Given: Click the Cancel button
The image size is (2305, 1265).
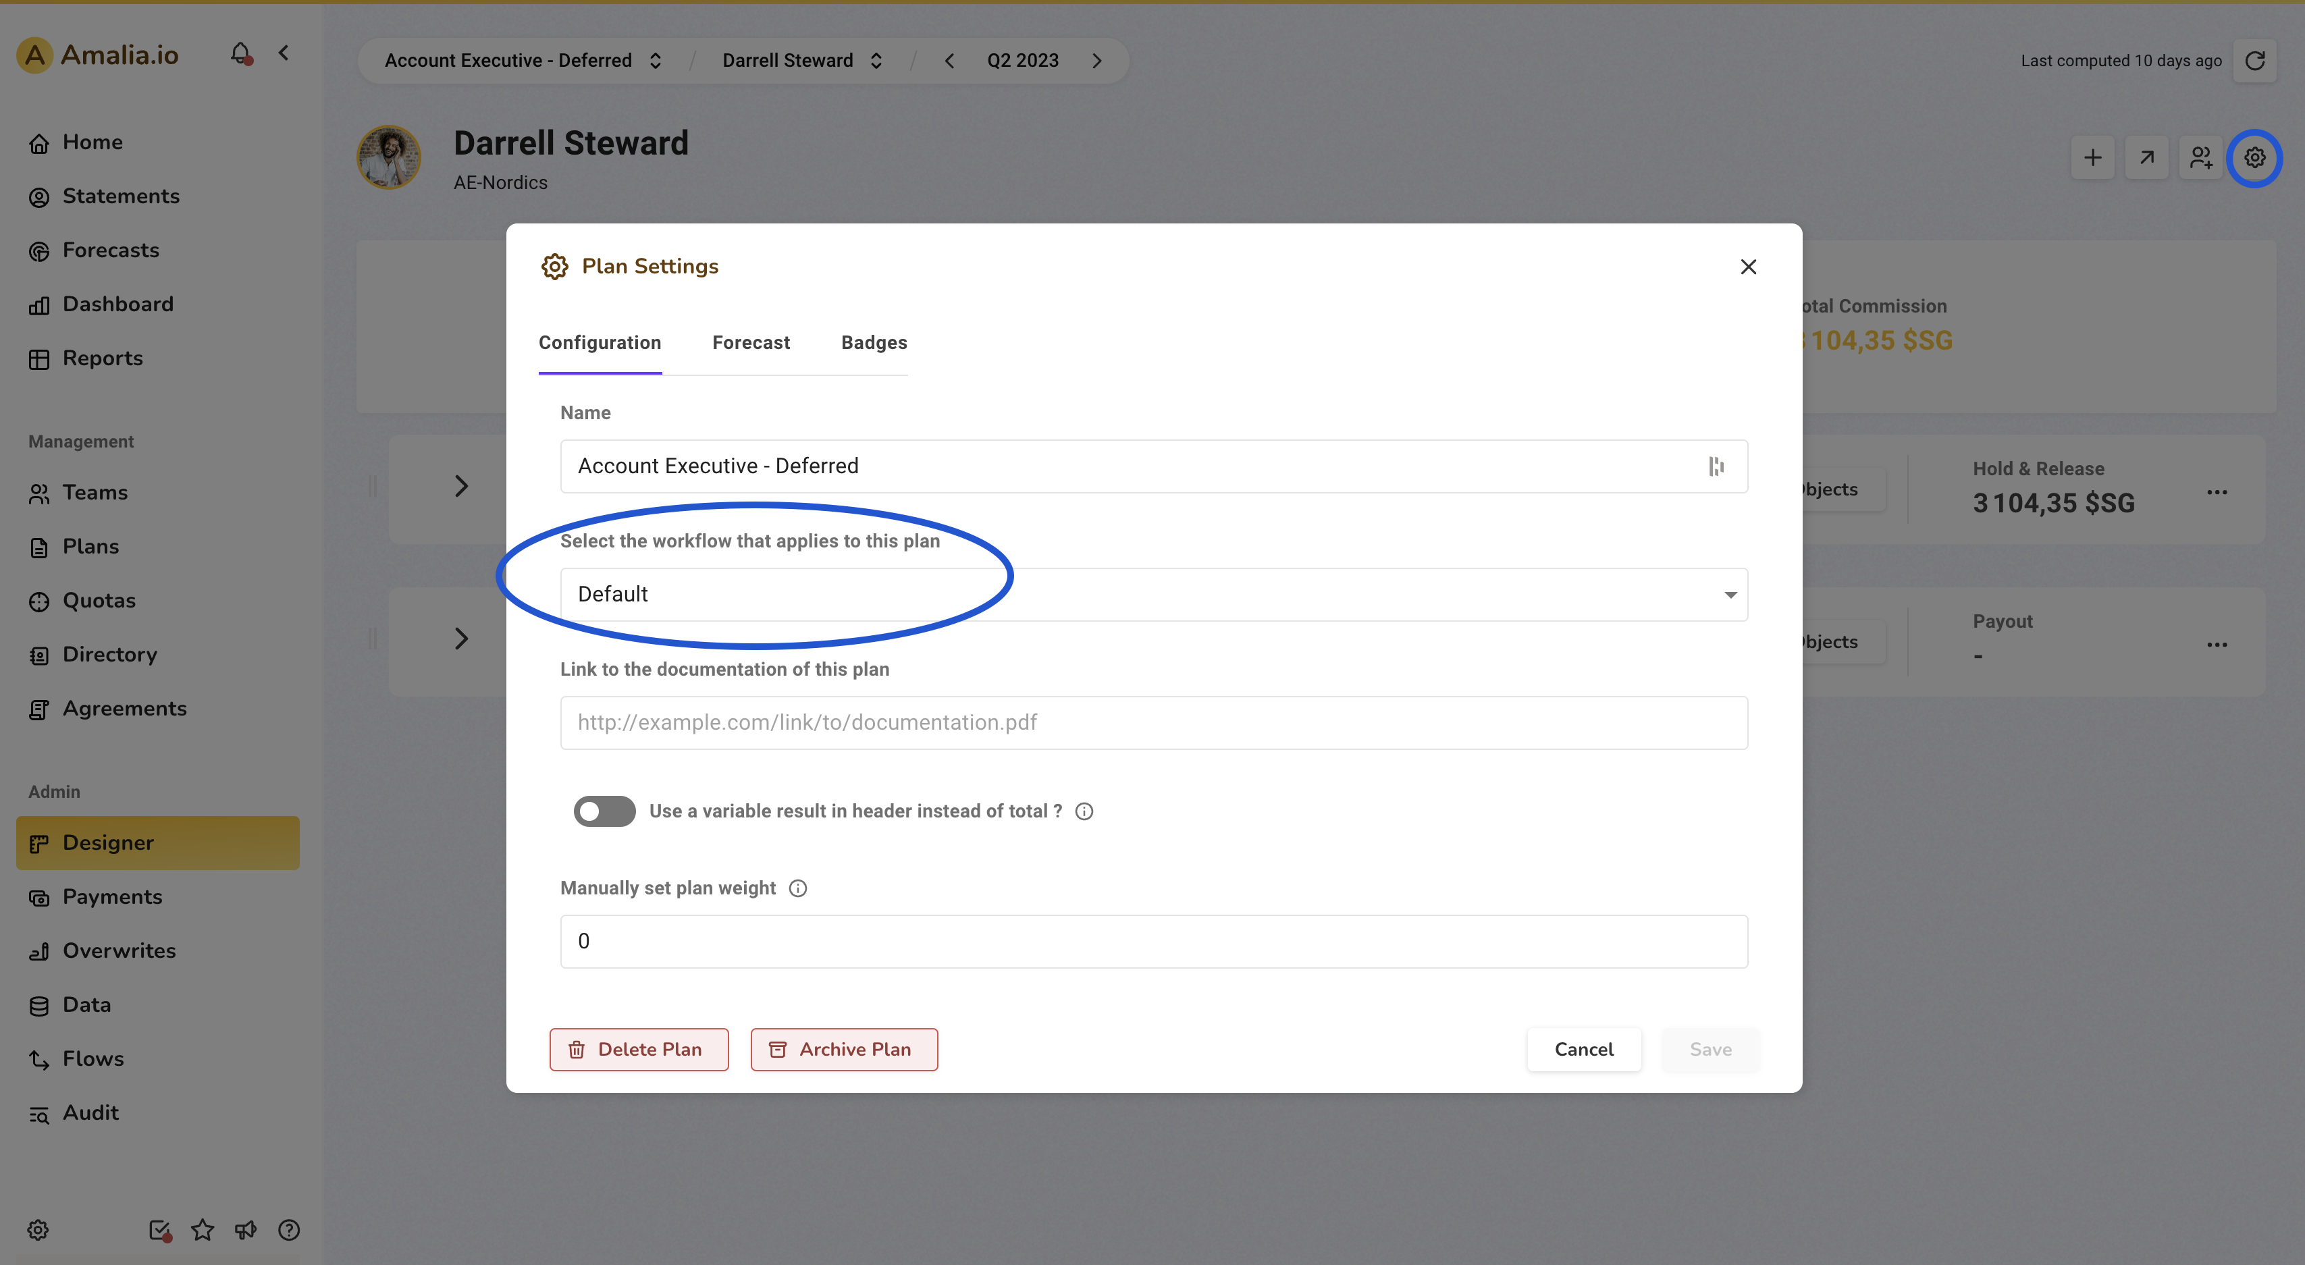Looking at the screenshot, I should [1584, 1050].
